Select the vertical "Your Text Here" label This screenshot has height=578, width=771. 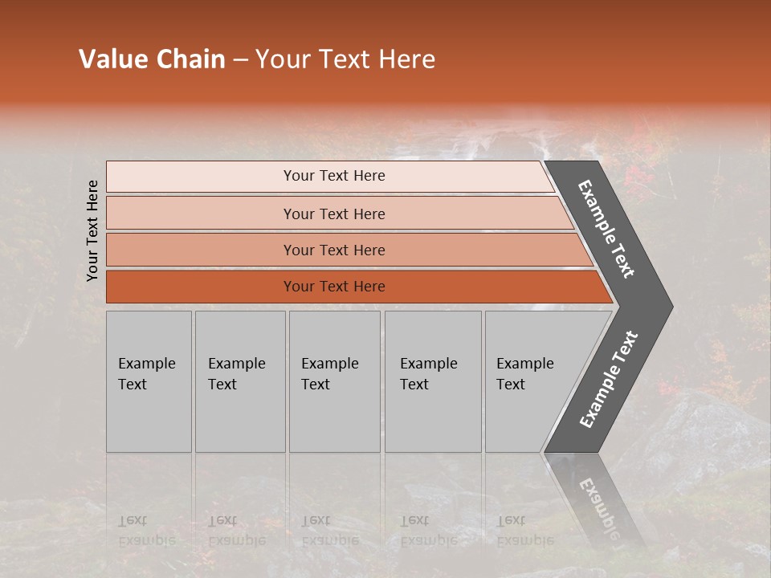[x=92, y=230]
